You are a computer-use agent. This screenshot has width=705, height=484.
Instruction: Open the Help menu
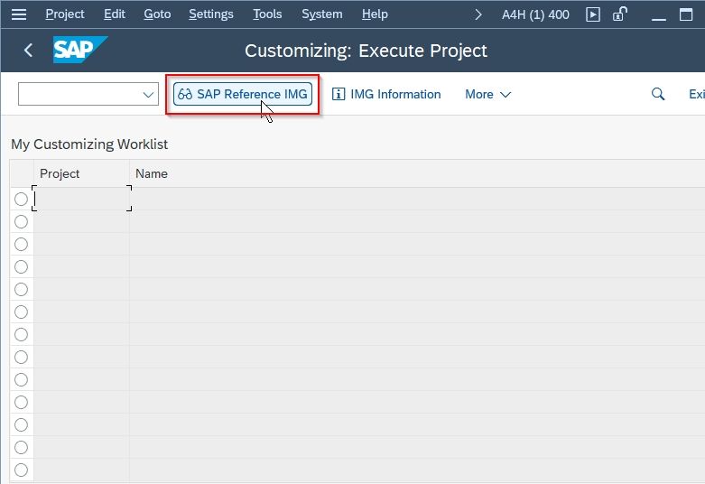pos(375,14)
